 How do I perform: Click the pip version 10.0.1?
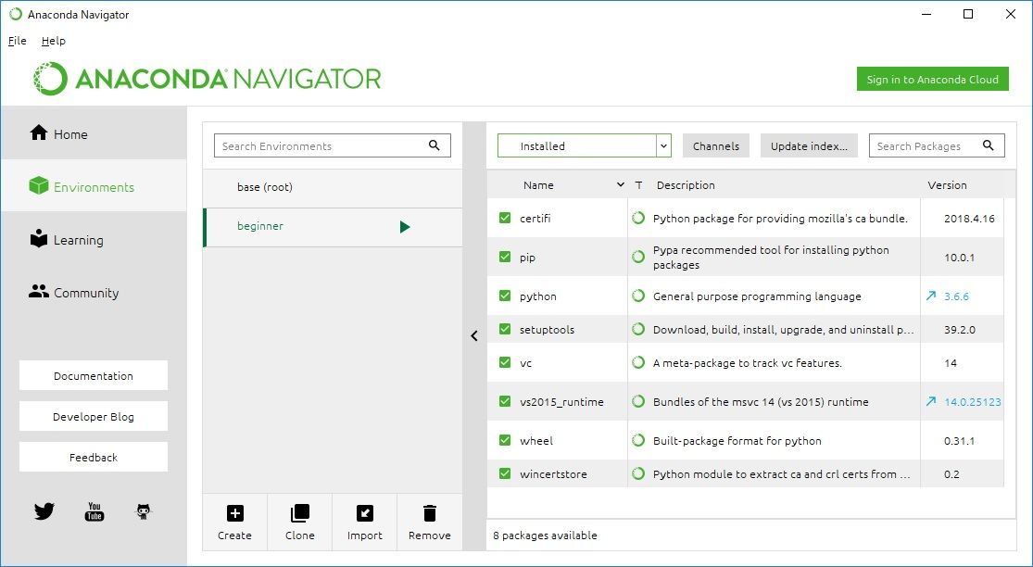[959, 258]
